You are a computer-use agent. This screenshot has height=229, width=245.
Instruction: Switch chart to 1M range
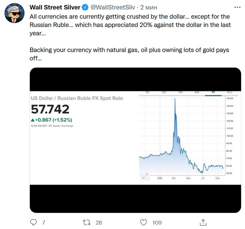pyautogui.click(x=180, y=92)
